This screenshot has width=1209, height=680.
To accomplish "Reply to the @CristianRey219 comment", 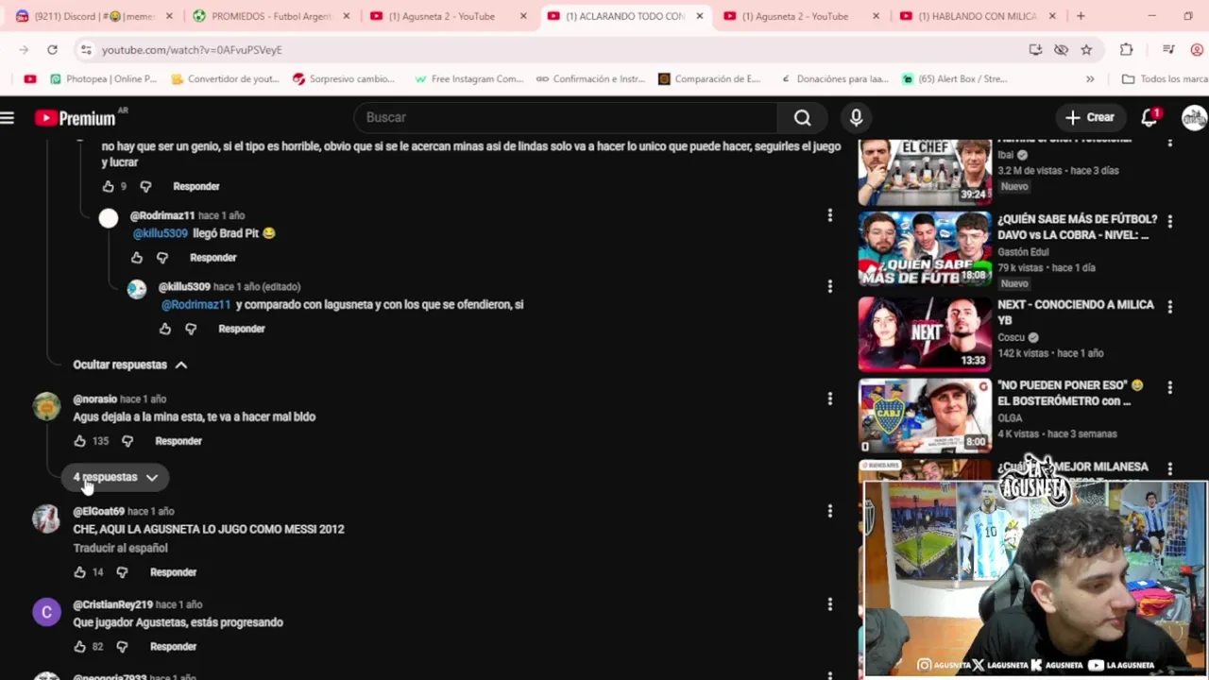I will point(173,647).
